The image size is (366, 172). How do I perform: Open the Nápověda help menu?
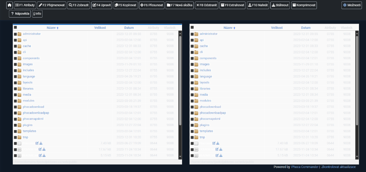20,14
